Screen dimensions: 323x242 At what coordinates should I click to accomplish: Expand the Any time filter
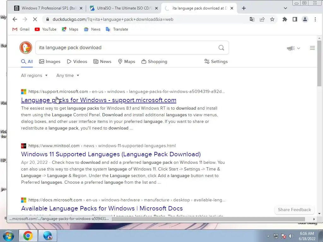[x=68, y=76]
